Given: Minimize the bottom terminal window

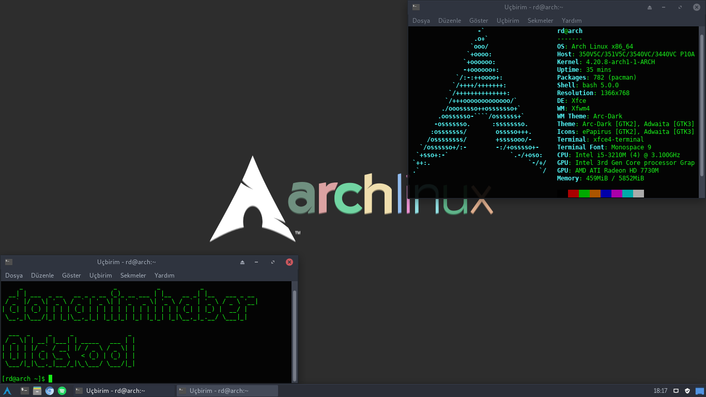Looking at the screenshot, I should pos(256,262).
